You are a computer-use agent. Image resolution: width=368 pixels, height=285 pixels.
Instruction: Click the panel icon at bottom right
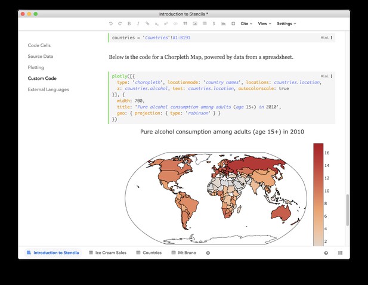coord(340,253)
